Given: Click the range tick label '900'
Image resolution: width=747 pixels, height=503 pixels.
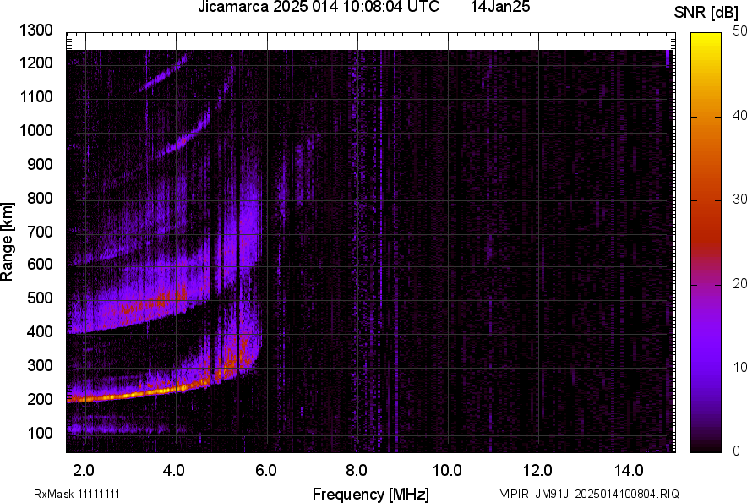Looking at the screenshot, I should click(x=40, y=164).
